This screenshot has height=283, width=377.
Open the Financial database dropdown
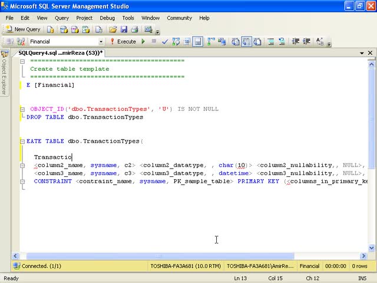point(101,41)
